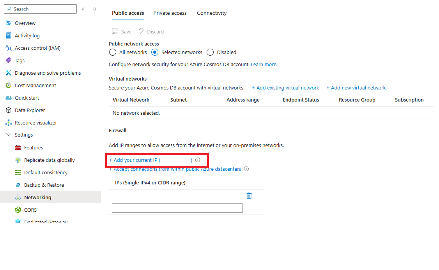Image resolution: width=439 pixels, height=270 pixels.
Task: Switch to the Private access tab
Action: click(x=170, y=13)
